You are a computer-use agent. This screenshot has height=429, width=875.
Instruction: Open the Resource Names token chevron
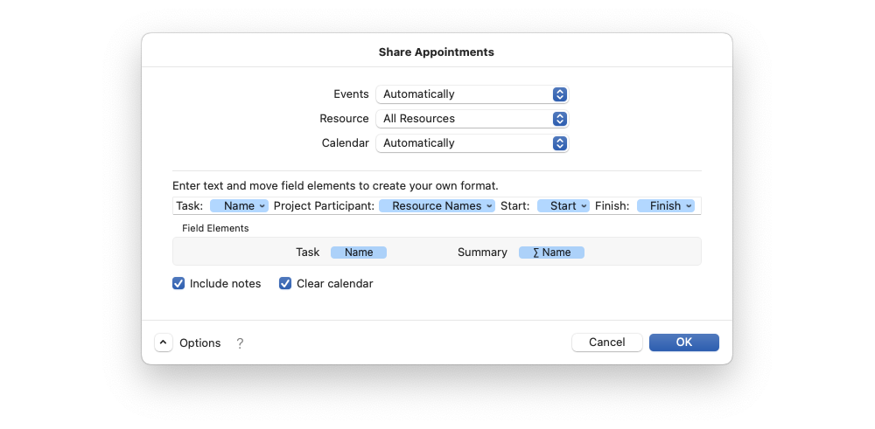click(x=489, y=206)
